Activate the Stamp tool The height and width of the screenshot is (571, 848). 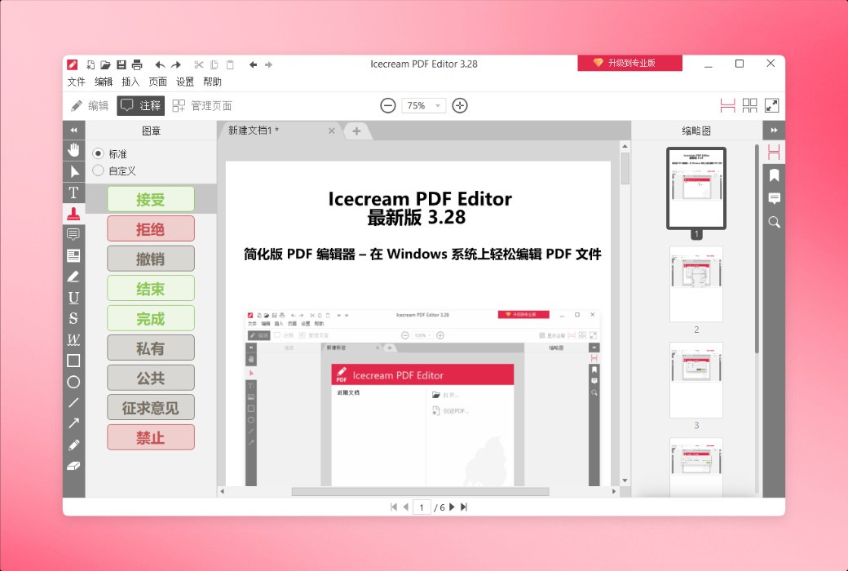coord(73,213)
